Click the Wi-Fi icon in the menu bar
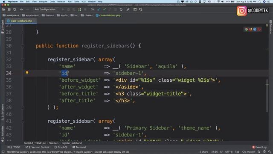Image resolution: width=273 pixels, height=154 pixels. [x=218, y=1]
